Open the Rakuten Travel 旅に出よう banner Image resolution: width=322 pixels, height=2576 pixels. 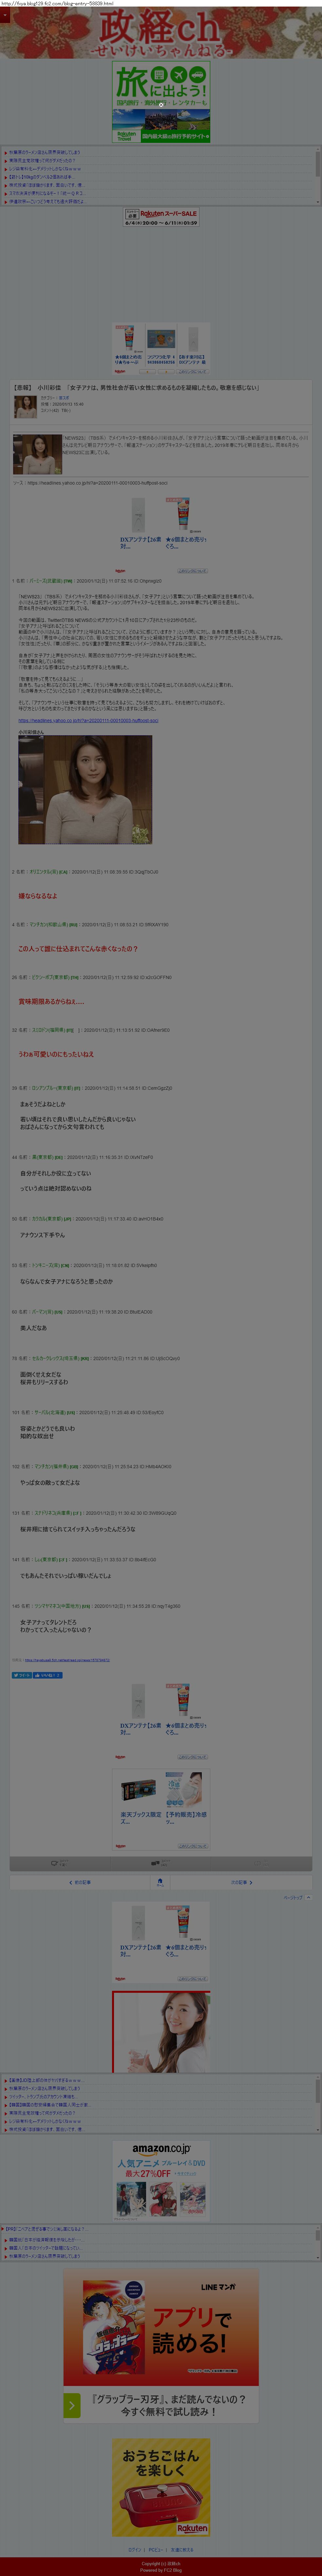161,102
